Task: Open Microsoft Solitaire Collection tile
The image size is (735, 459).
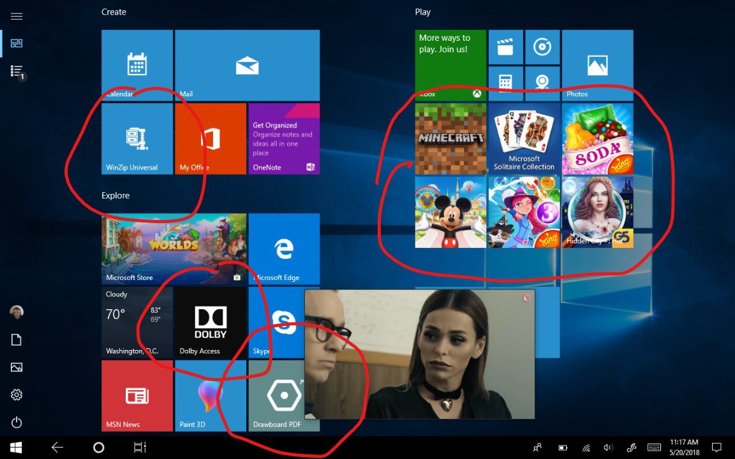Action: (x=524, y=138)
